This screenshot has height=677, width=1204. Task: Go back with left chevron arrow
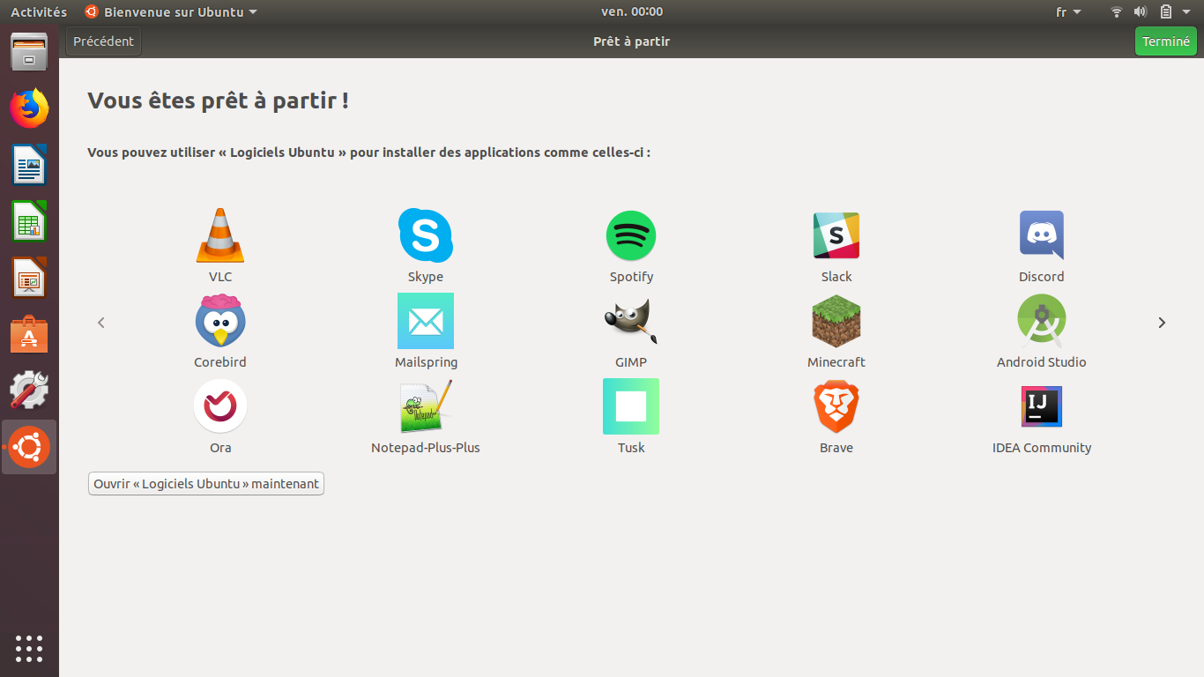tap(101, 323)
